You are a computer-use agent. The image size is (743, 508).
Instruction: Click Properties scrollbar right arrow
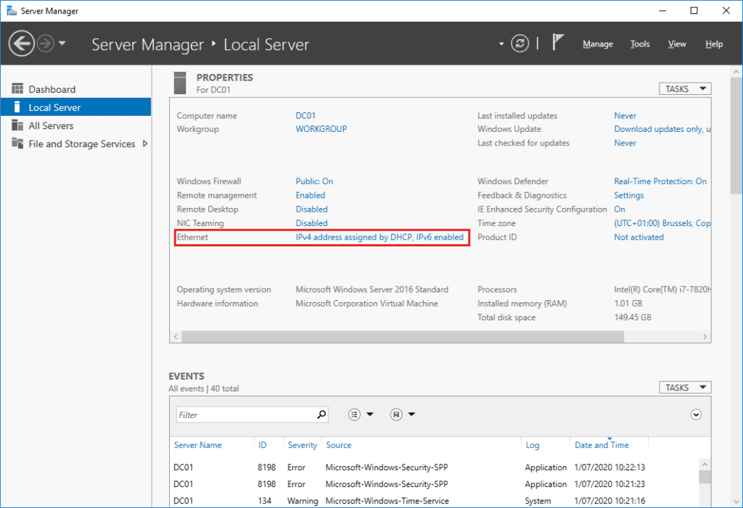tap(705, 337)
